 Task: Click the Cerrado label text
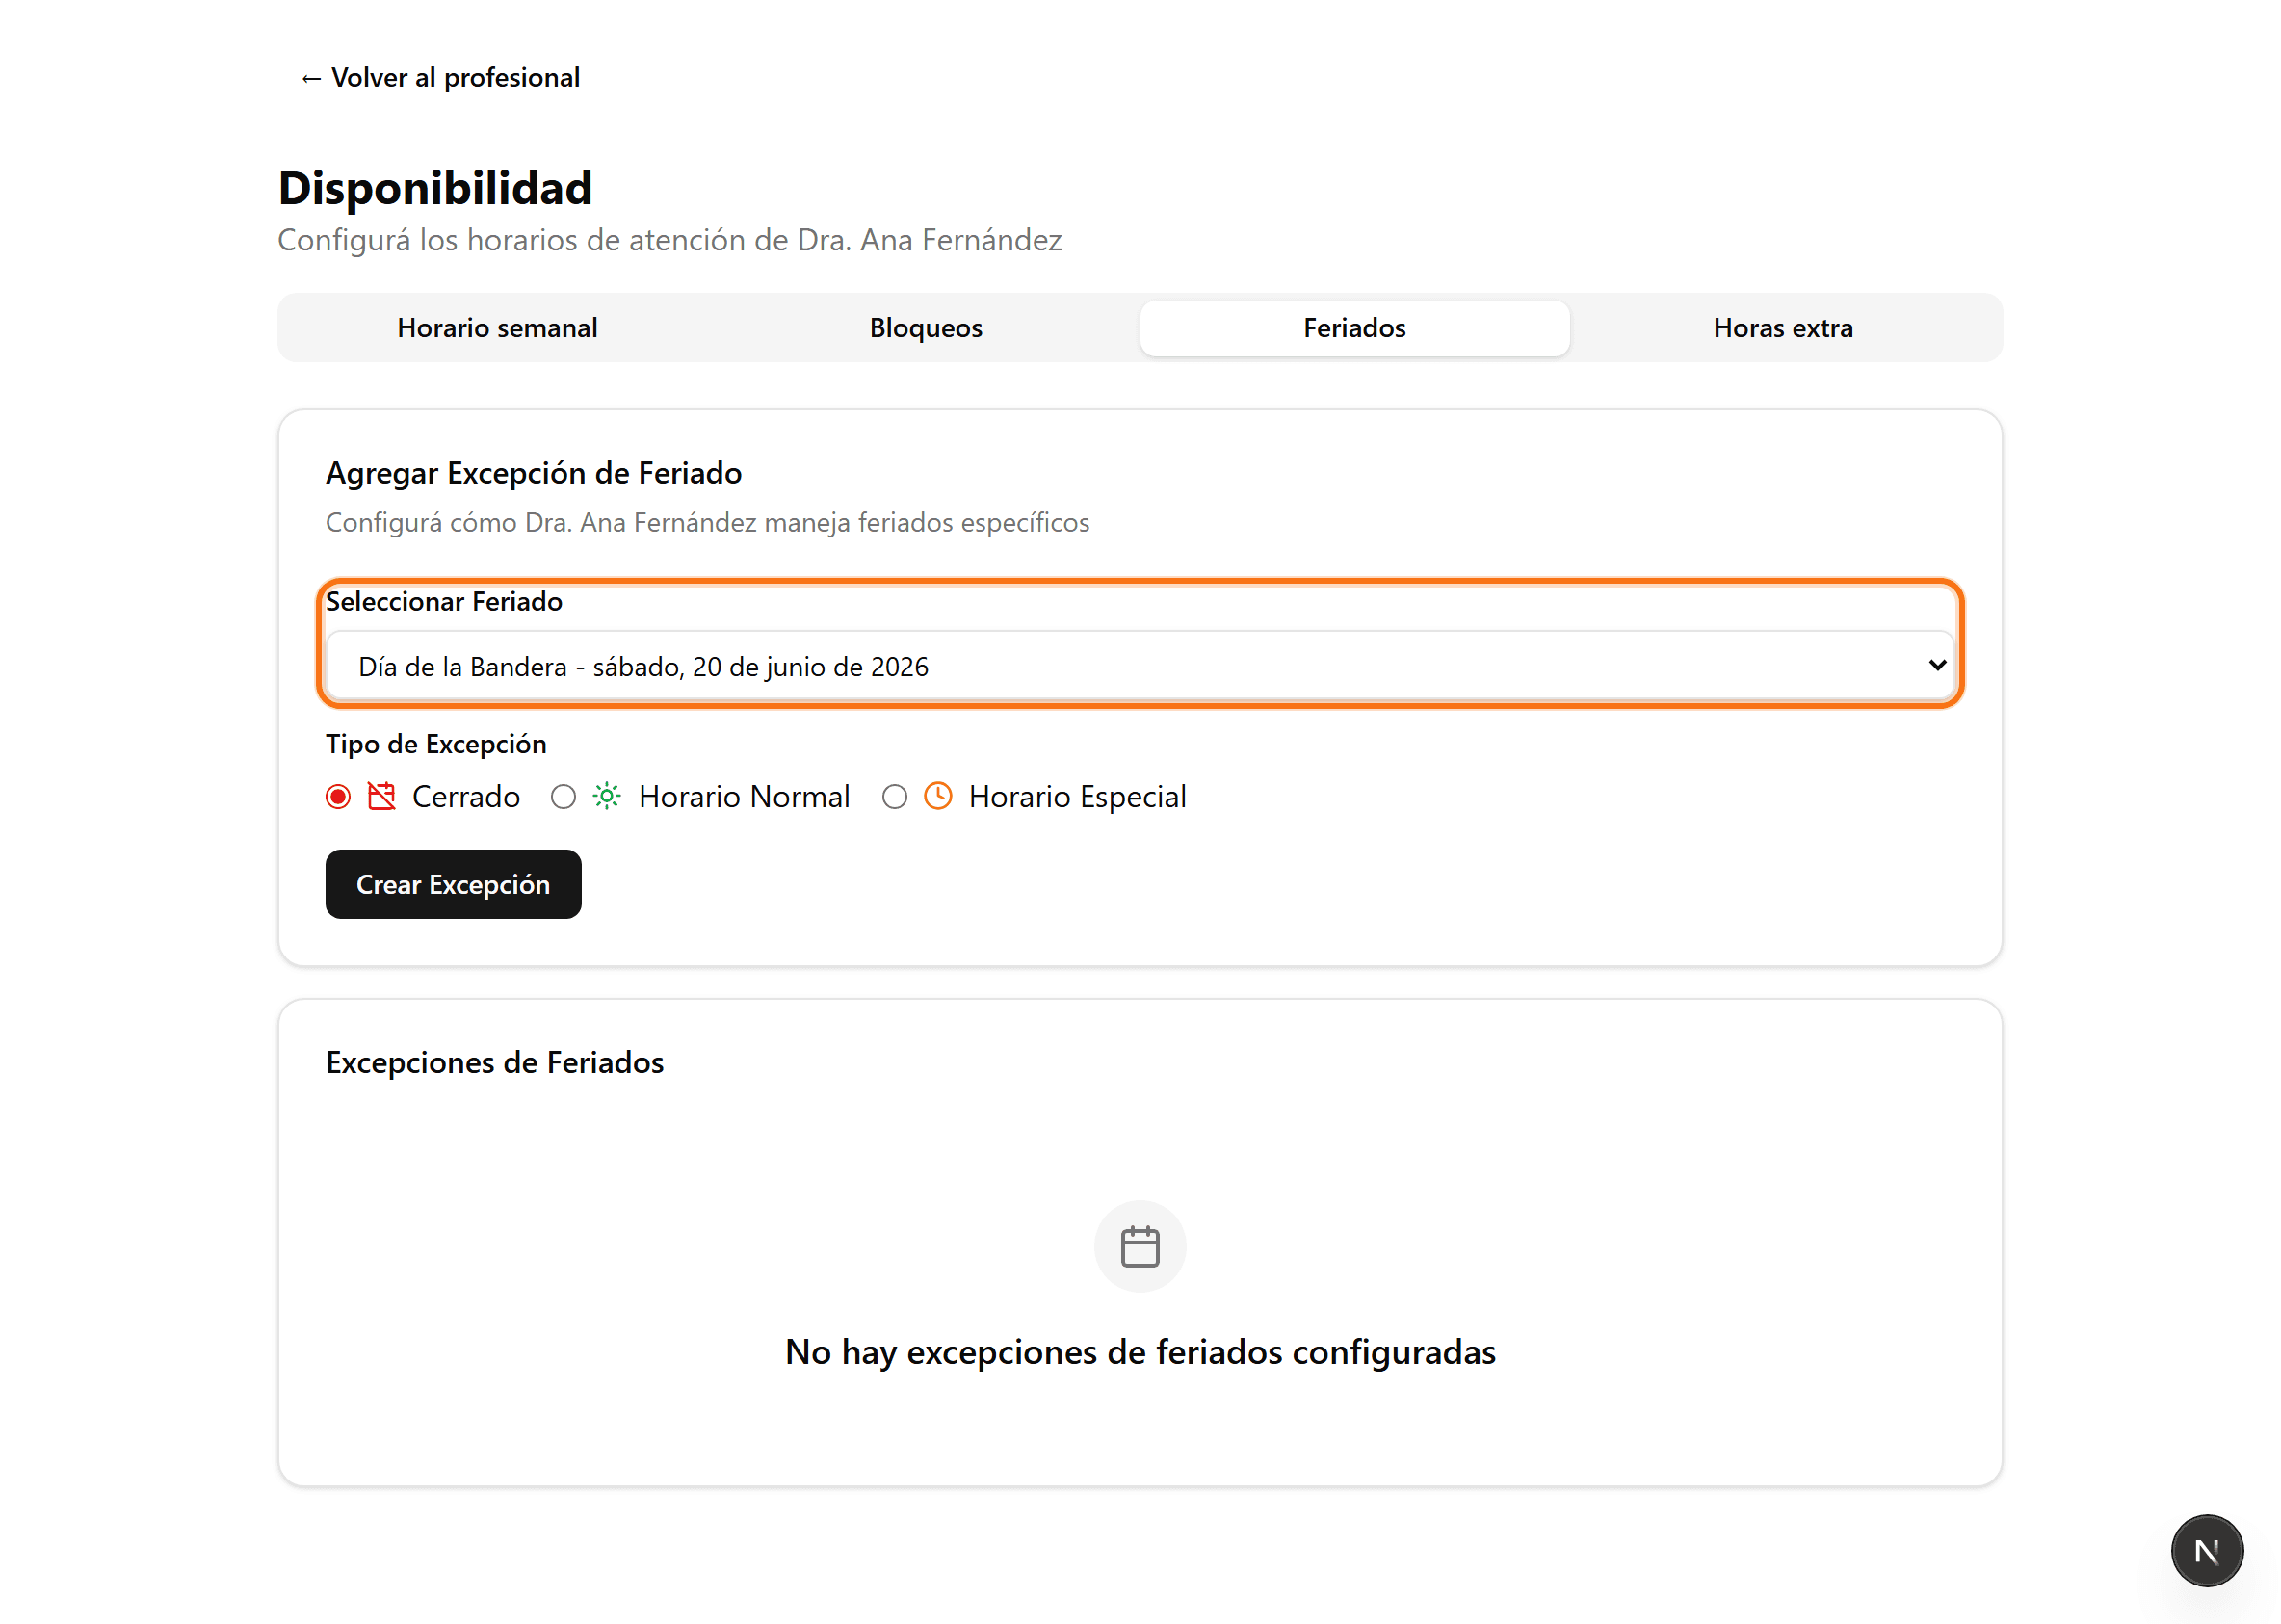pos(466,797)
